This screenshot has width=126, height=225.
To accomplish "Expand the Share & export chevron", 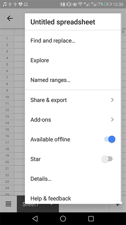I will tap(112, 100).
